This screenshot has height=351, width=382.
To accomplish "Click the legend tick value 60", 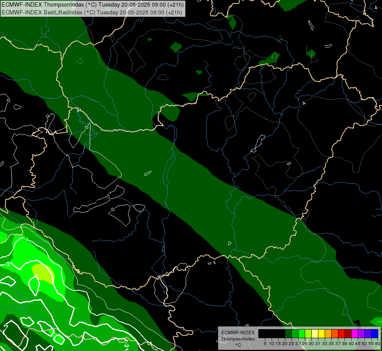I will pyautogui.click(x=378, y=344).
